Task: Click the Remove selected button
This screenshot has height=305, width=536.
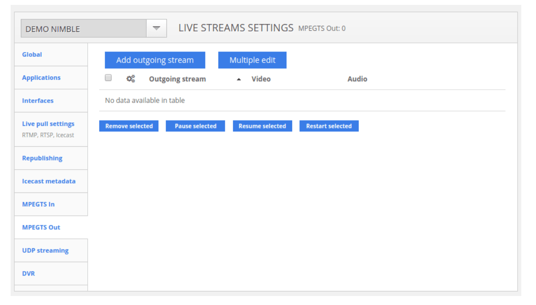Action: [129, 126]
